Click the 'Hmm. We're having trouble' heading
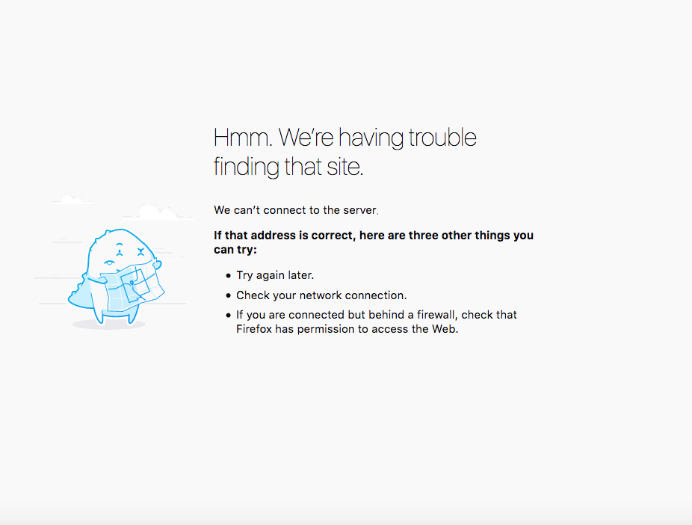Screen dimensions: 692x525 345,138
